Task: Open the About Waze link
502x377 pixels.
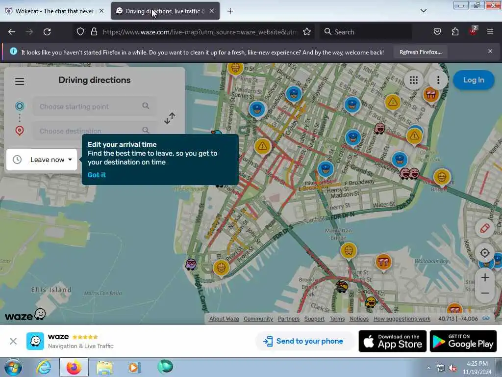Action: pyautogui.click(x=224, y=319)
